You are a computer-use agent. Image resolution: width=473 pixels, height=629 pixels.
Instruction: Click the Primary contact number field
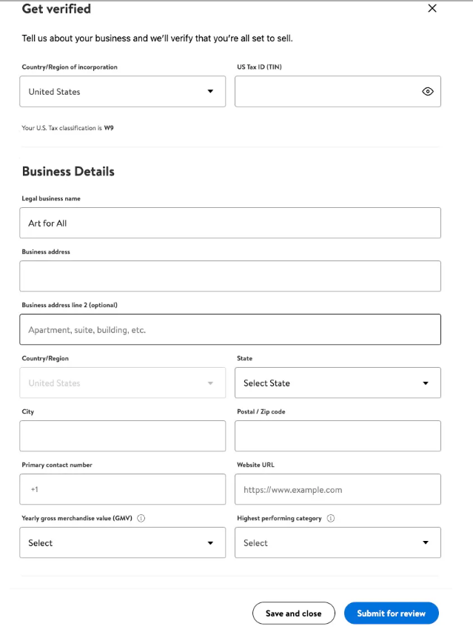click(122, 489)
